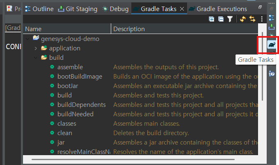Screen dimensions: 279x165
Task: Switch to the Debug tab
Action: click(115, 9)
